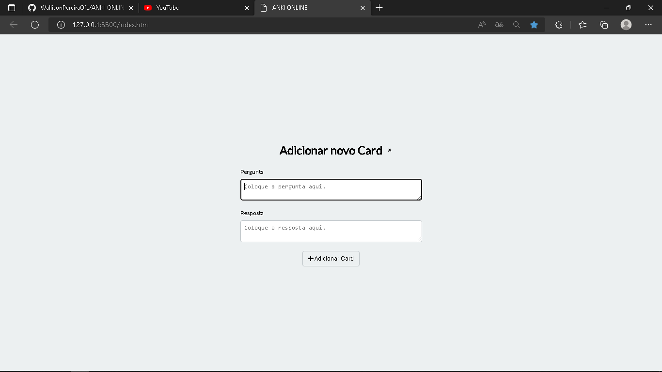Open the settings and more menu
Image resolution: width=662 pixels, height=372 pixels.
[x=648, y=25]
